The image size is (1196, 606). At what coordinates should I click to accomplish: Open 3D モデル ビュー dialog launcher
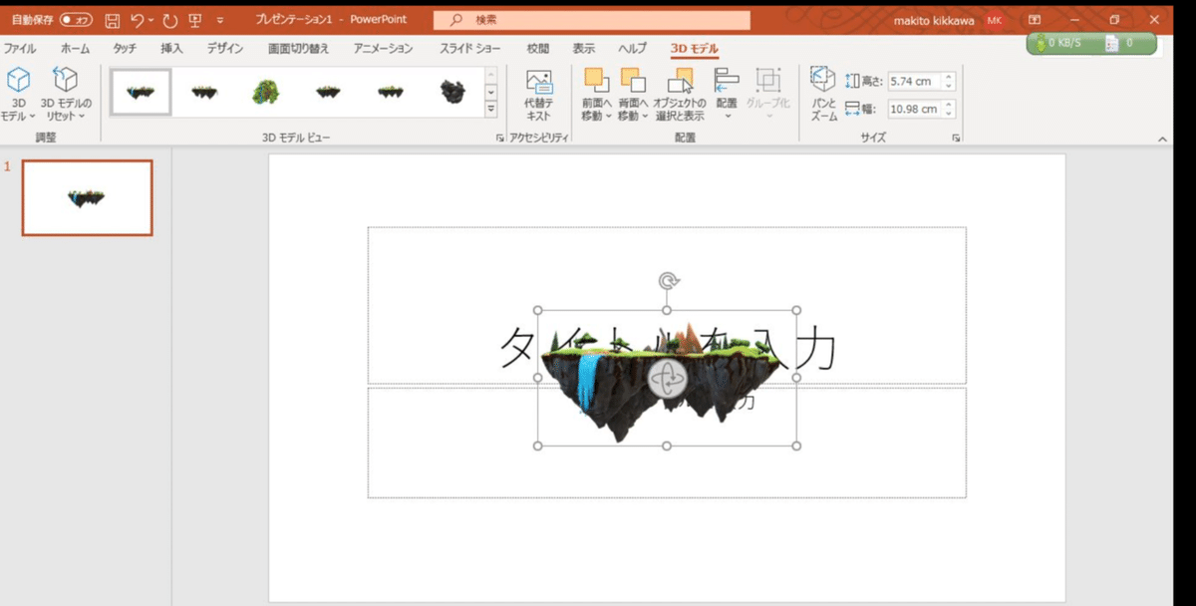(x=499, y=139)
